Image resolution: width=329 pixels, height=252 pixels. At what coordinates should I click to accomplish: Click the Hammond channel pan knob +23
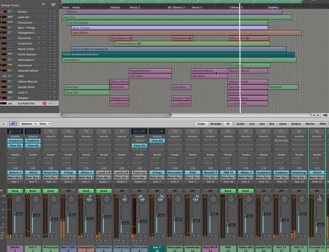195,199
